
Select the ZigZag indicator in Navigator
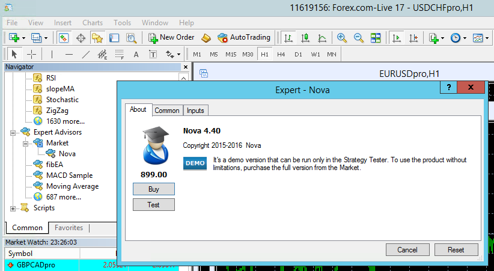tap(57, 111)
